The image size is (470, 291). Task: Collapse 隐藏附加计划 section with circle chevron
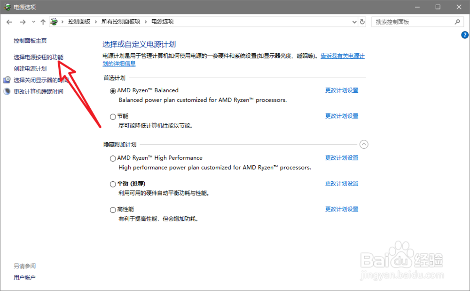(364, 145)
